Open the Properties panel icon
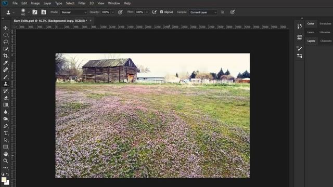 (300, 37)
